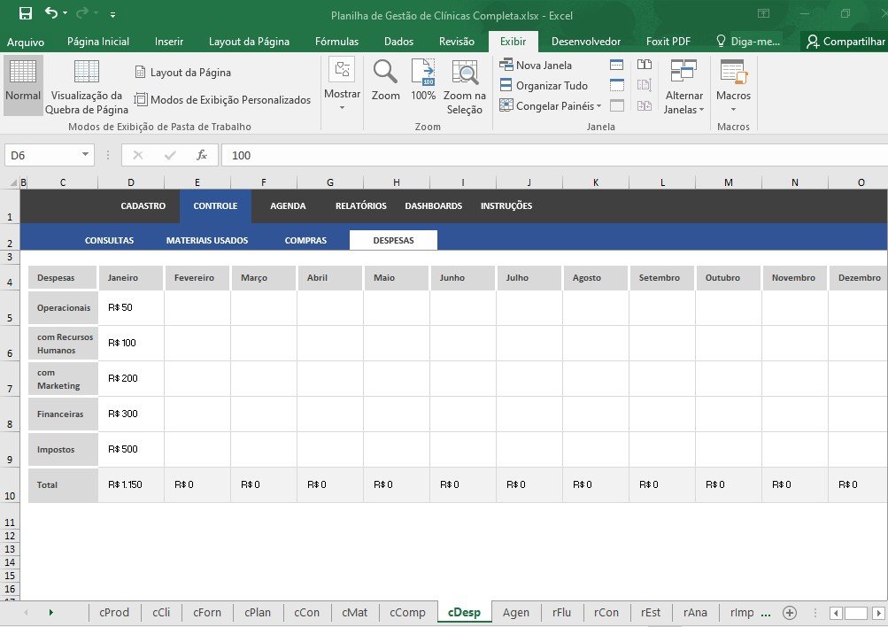Open the Congelar Painéis dropdown

coord(551,106)
